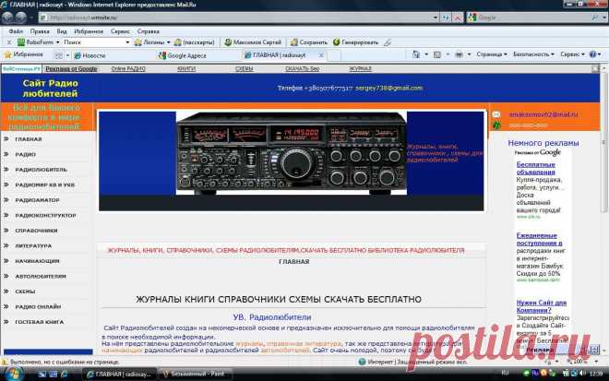Click the Refresh page icon
Image resolution: width=609 pixels, height=381 pixels.
pos(446,18)
